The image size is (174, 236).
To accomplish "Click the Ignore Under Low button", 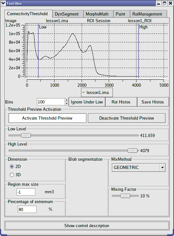I will tap(87, 102).
